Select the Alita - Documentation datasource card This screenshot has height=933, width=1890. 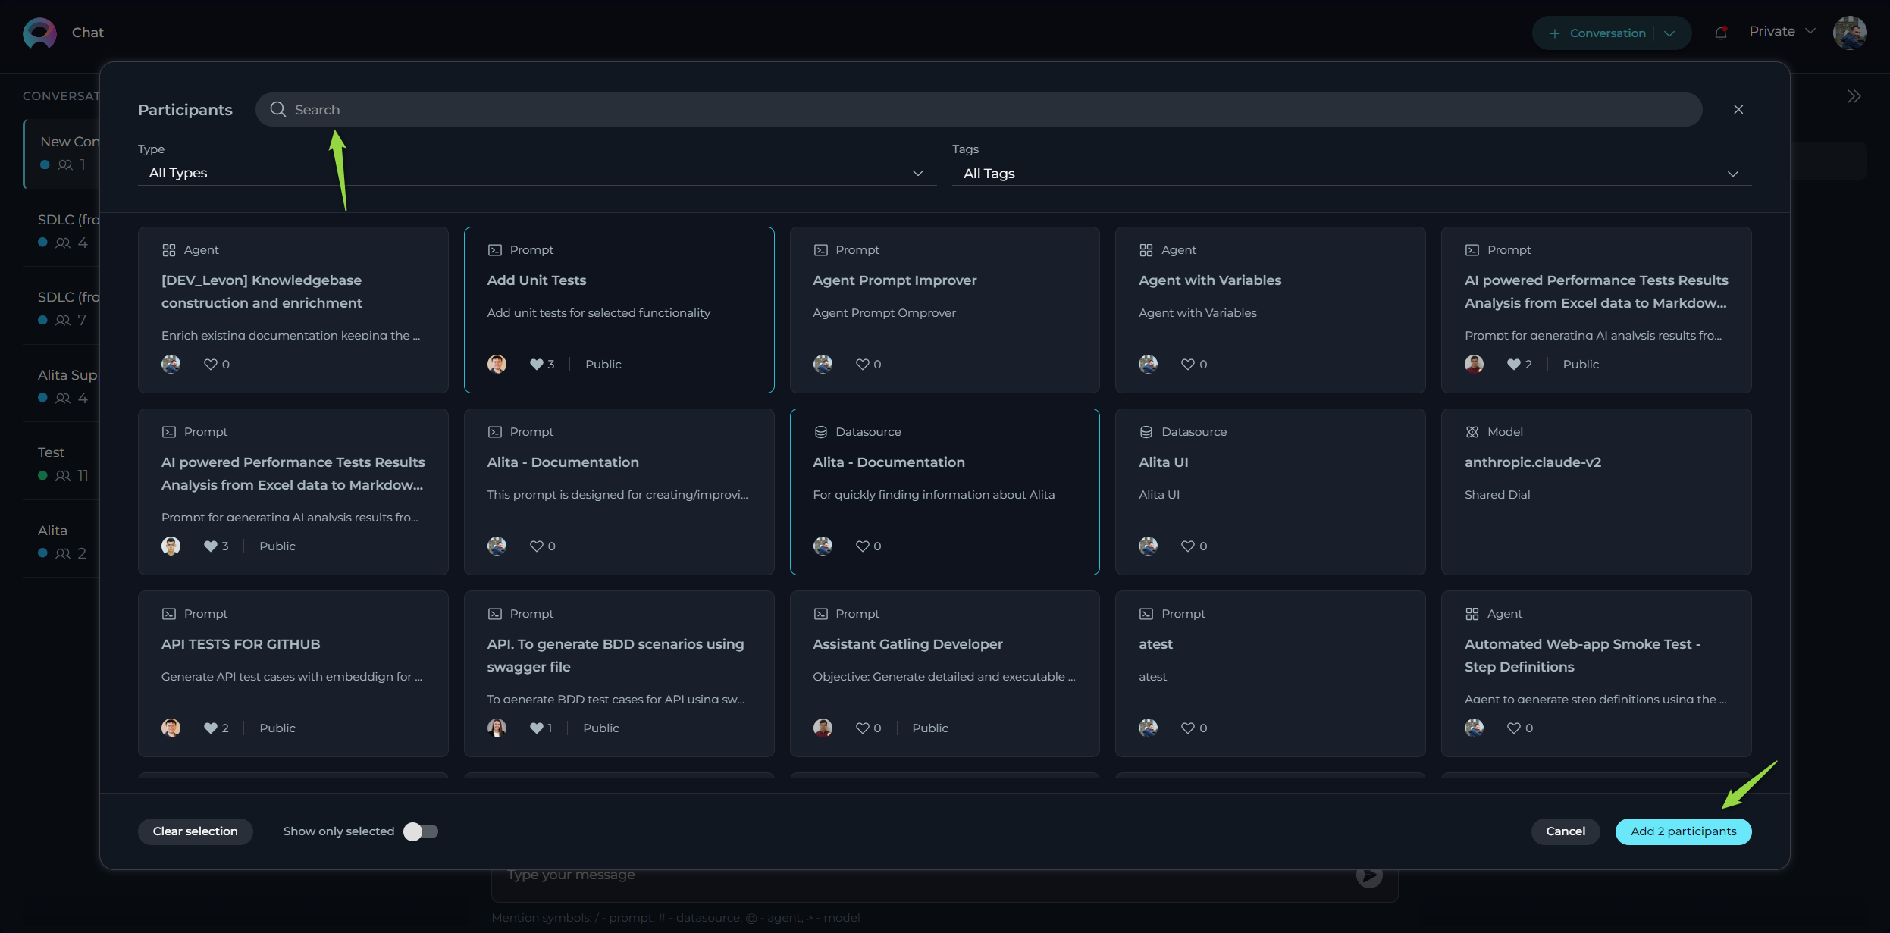[945, 492]
